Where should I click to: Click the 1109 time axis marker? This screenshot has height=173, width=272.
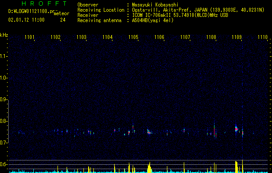pos(237,37)
